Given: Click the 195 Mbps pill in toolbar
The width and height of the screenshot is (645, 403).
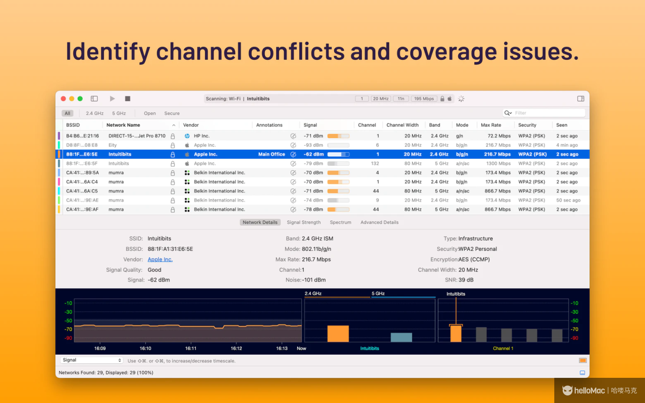Looking at the screenshot, I should 424,99.
